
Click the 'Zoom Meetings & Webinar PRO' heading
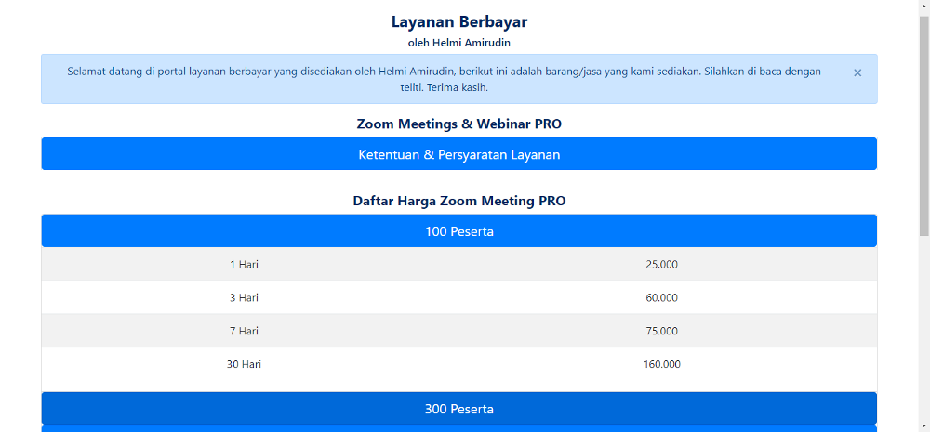pos(459,124)
